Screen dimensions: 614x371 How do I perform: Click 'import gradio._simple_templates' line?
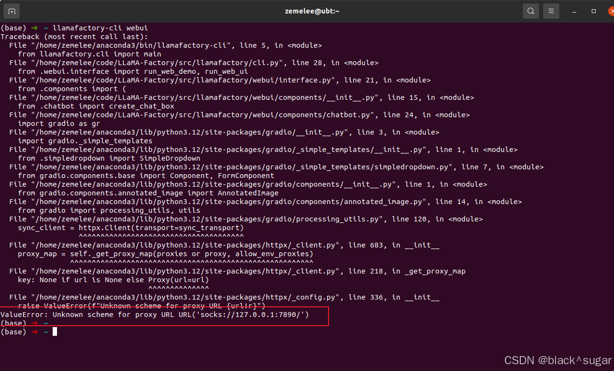(85, 141)
